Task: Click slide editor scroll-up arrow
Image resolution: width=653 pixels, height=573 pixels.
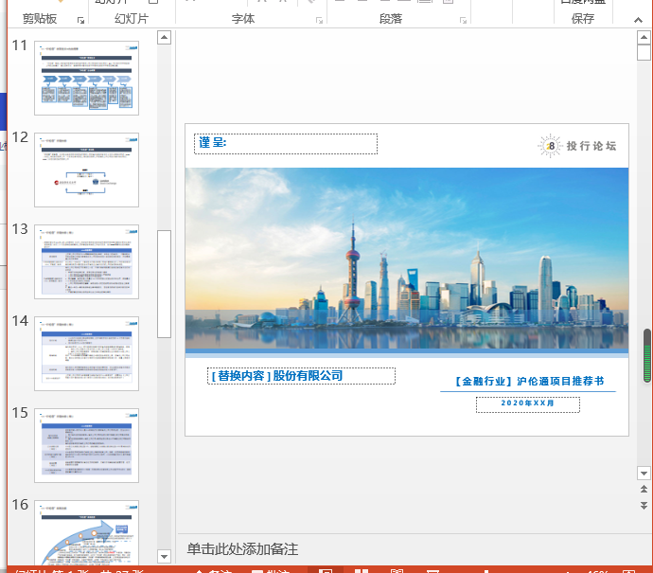Action: pos(644,38)
